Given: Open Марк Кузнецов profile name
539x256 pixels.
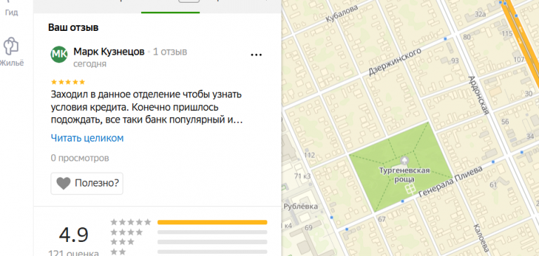Looking at the screenshot, I should (x=109, y=52).
